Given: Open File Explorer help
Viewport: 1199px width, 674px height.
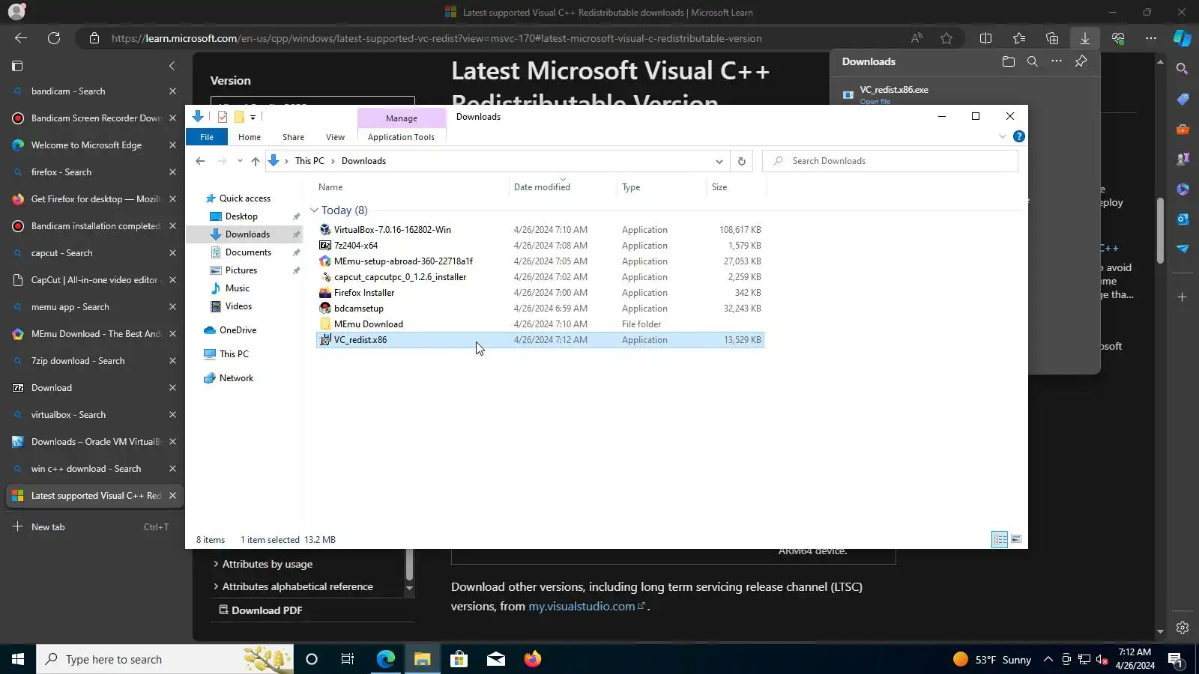Looking at the screenshot, I should pos(1018,136).
